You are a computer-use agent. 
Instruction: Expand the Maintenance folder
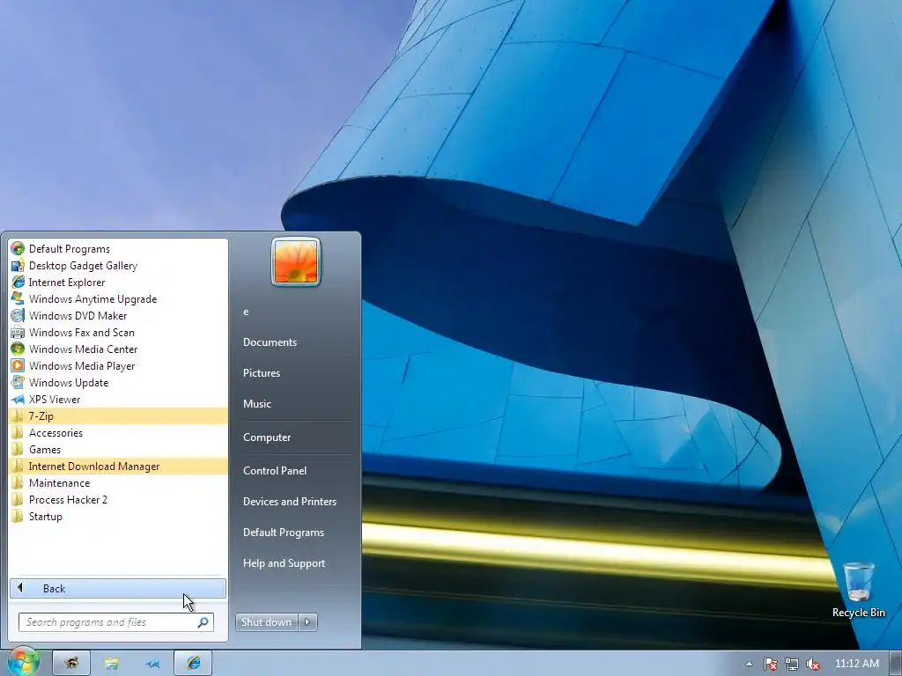(119, 483)
